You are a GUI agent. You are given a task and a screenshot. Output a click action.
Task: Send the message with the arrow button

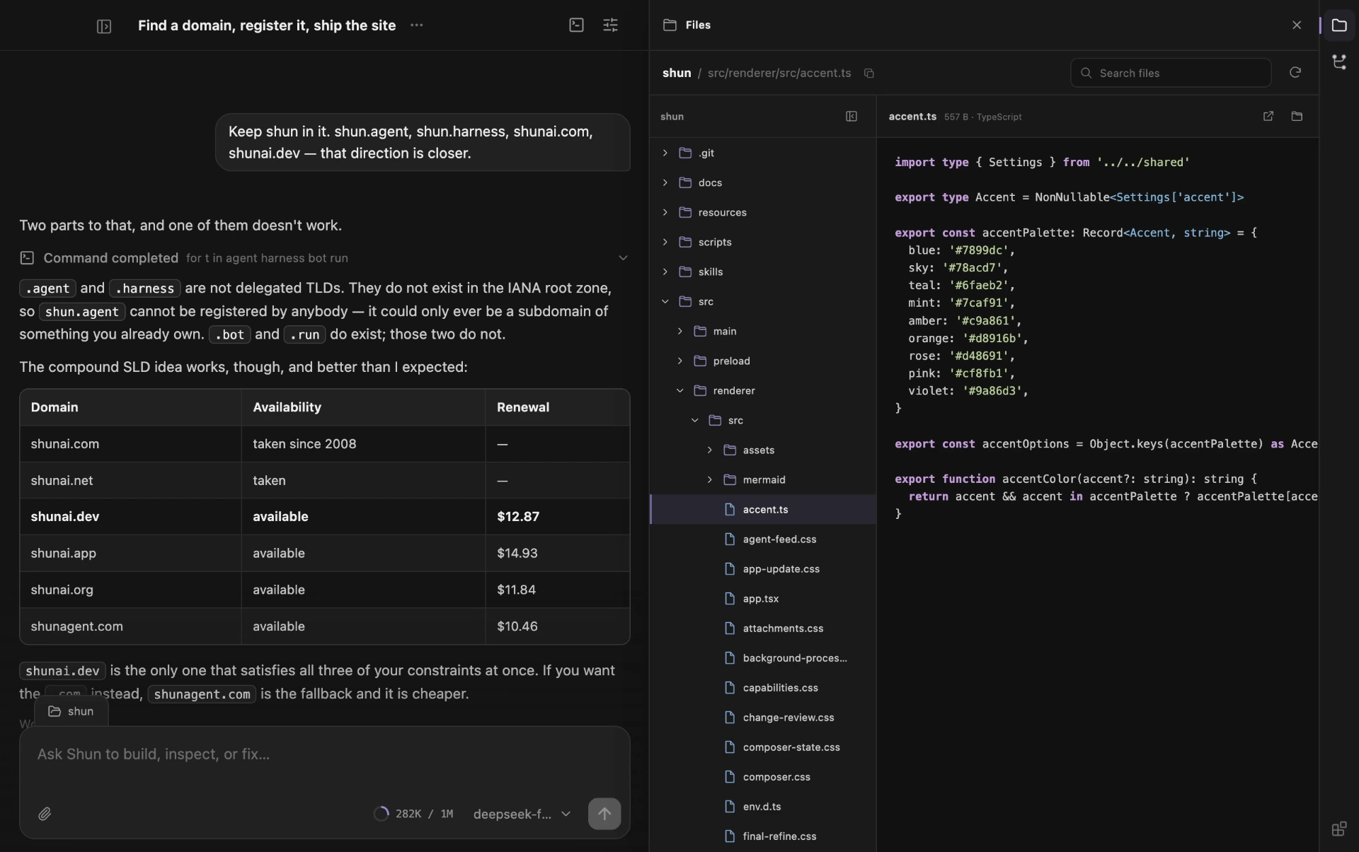click(604, 814)
